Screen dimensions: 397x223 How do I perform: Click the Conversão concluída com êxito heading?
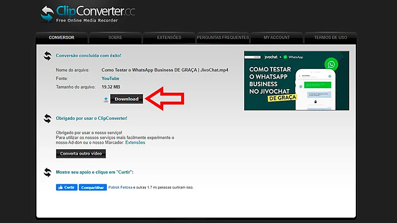point(89,56)
